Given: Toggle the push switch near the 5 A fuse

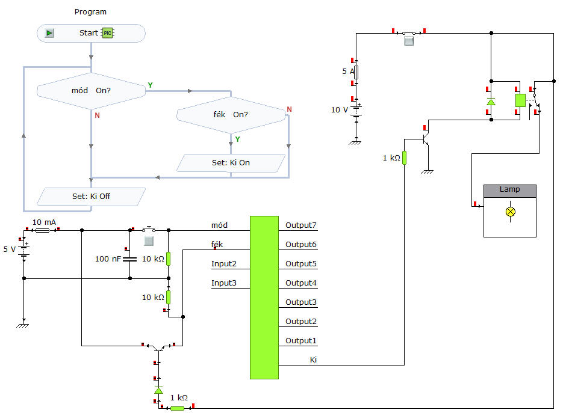Looking at the screenshot, I should coord(409,40).
